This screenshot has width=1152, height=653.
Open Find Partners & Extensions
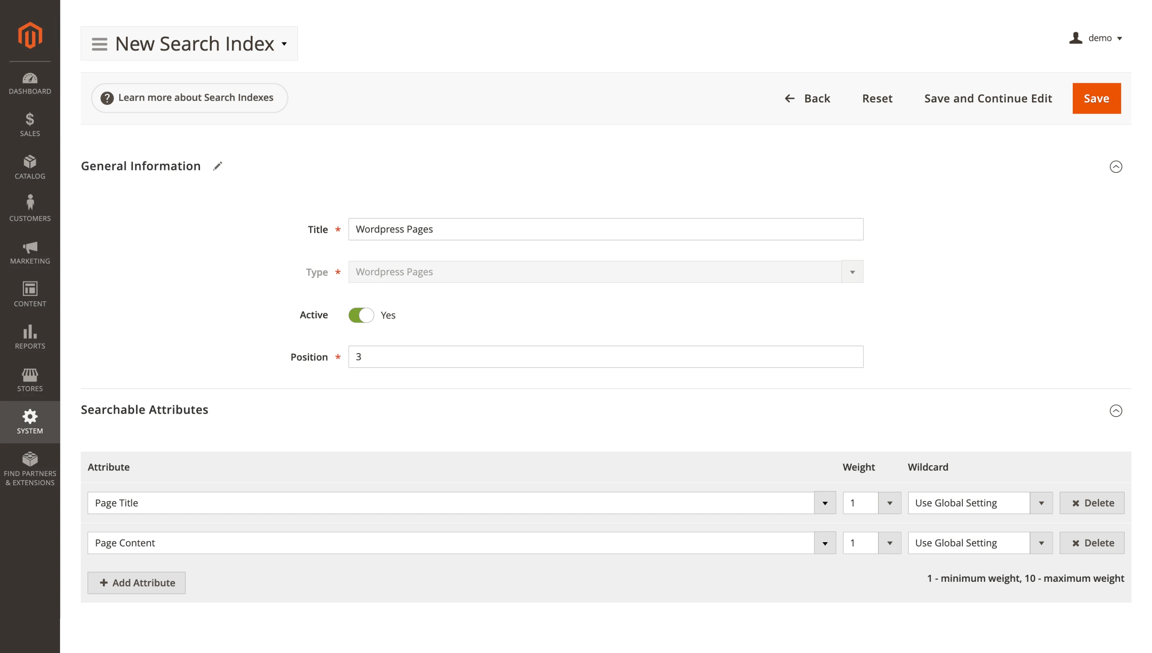pos(30,470)
